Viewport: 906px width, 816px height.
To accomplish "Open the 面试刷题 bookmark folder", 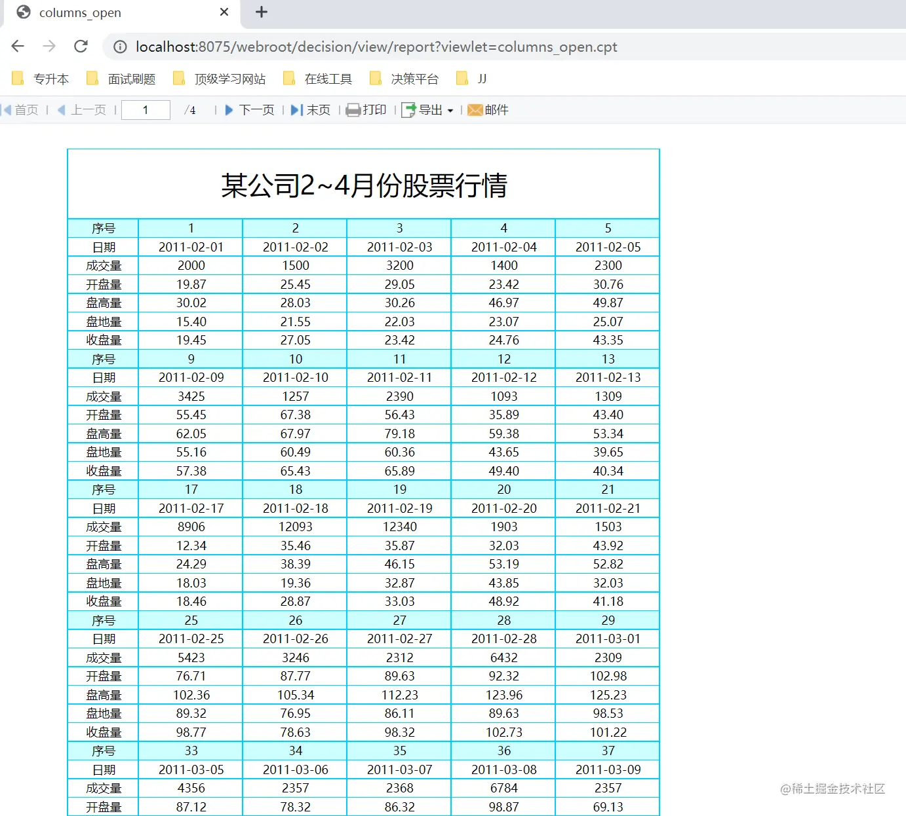I will pos(121,79).
